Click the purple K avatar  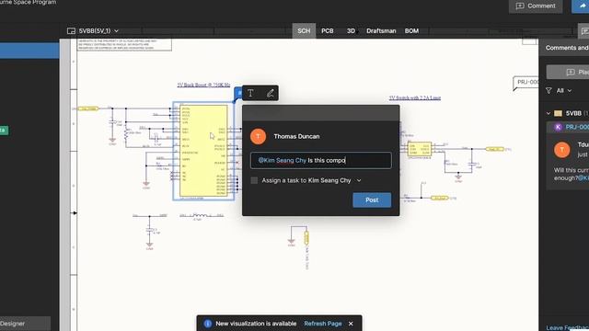(559, 127)
